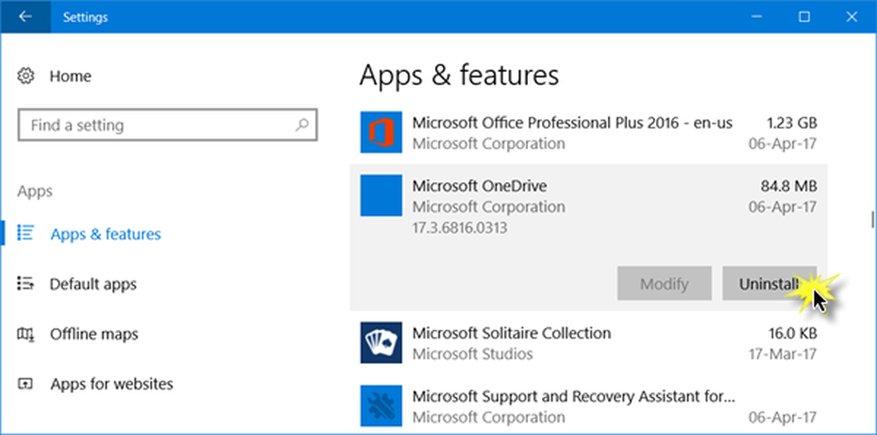Open the Apps & features page

[106, 233]
